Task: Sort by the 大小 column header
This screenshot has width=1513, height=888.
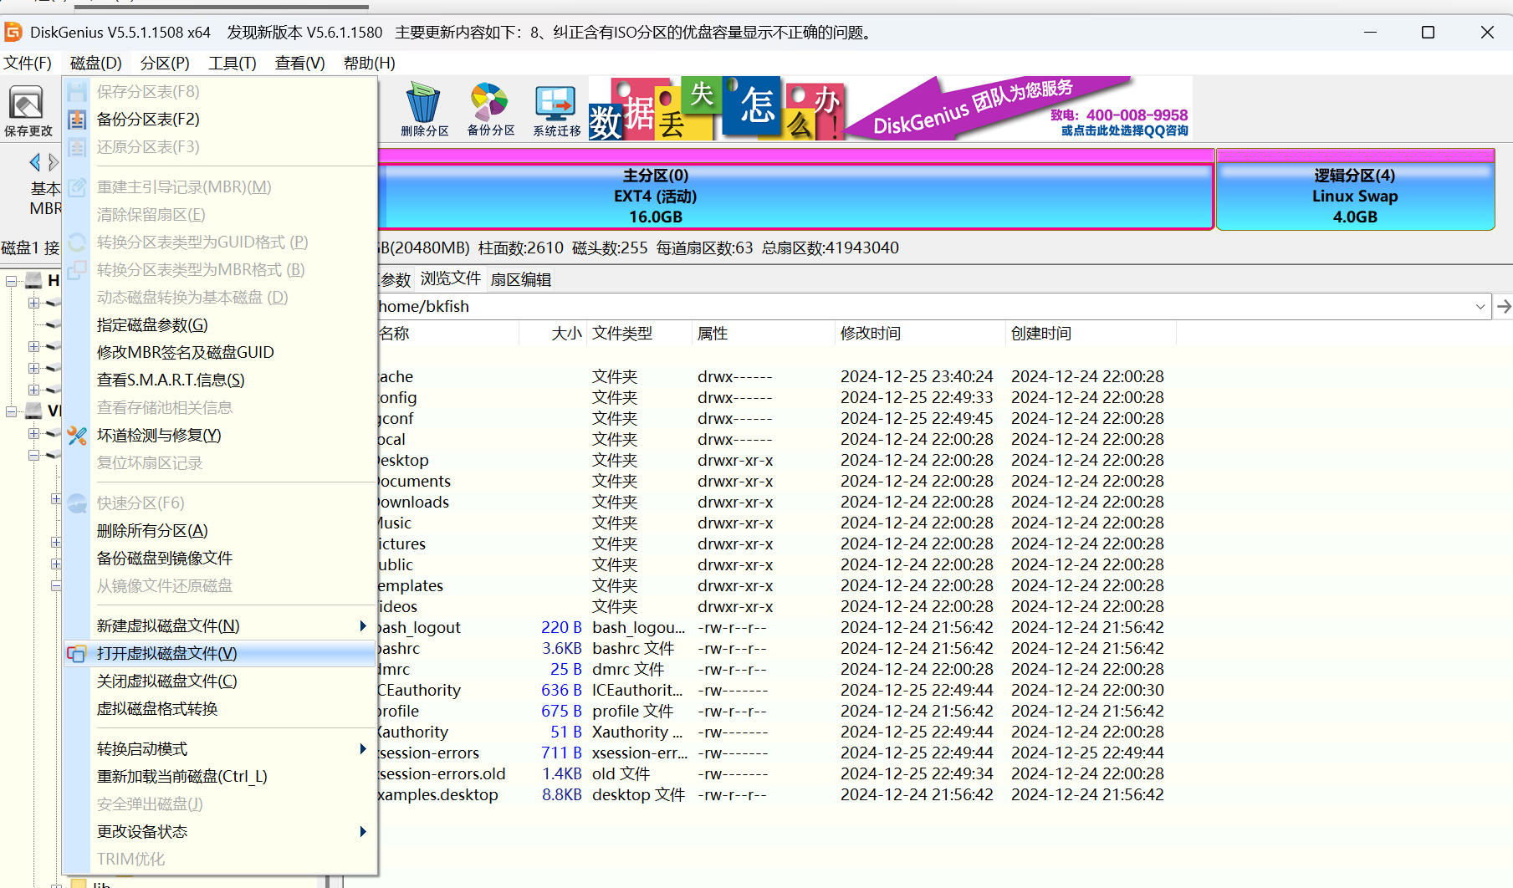Action: (x=553, y=334)
